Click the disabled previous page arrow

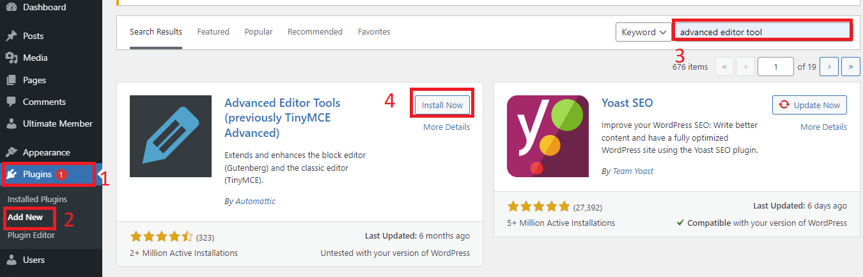click(x=745, y=66)
